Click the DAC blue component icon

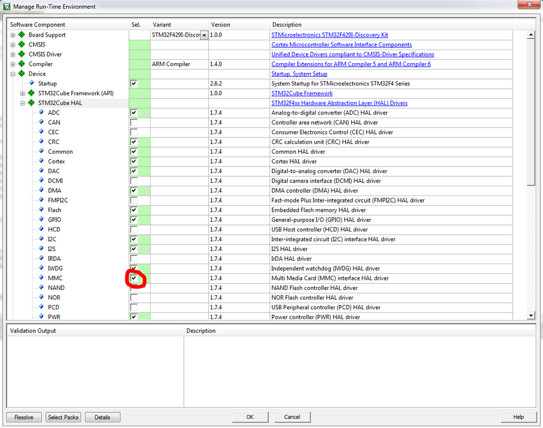click(41, 170)
